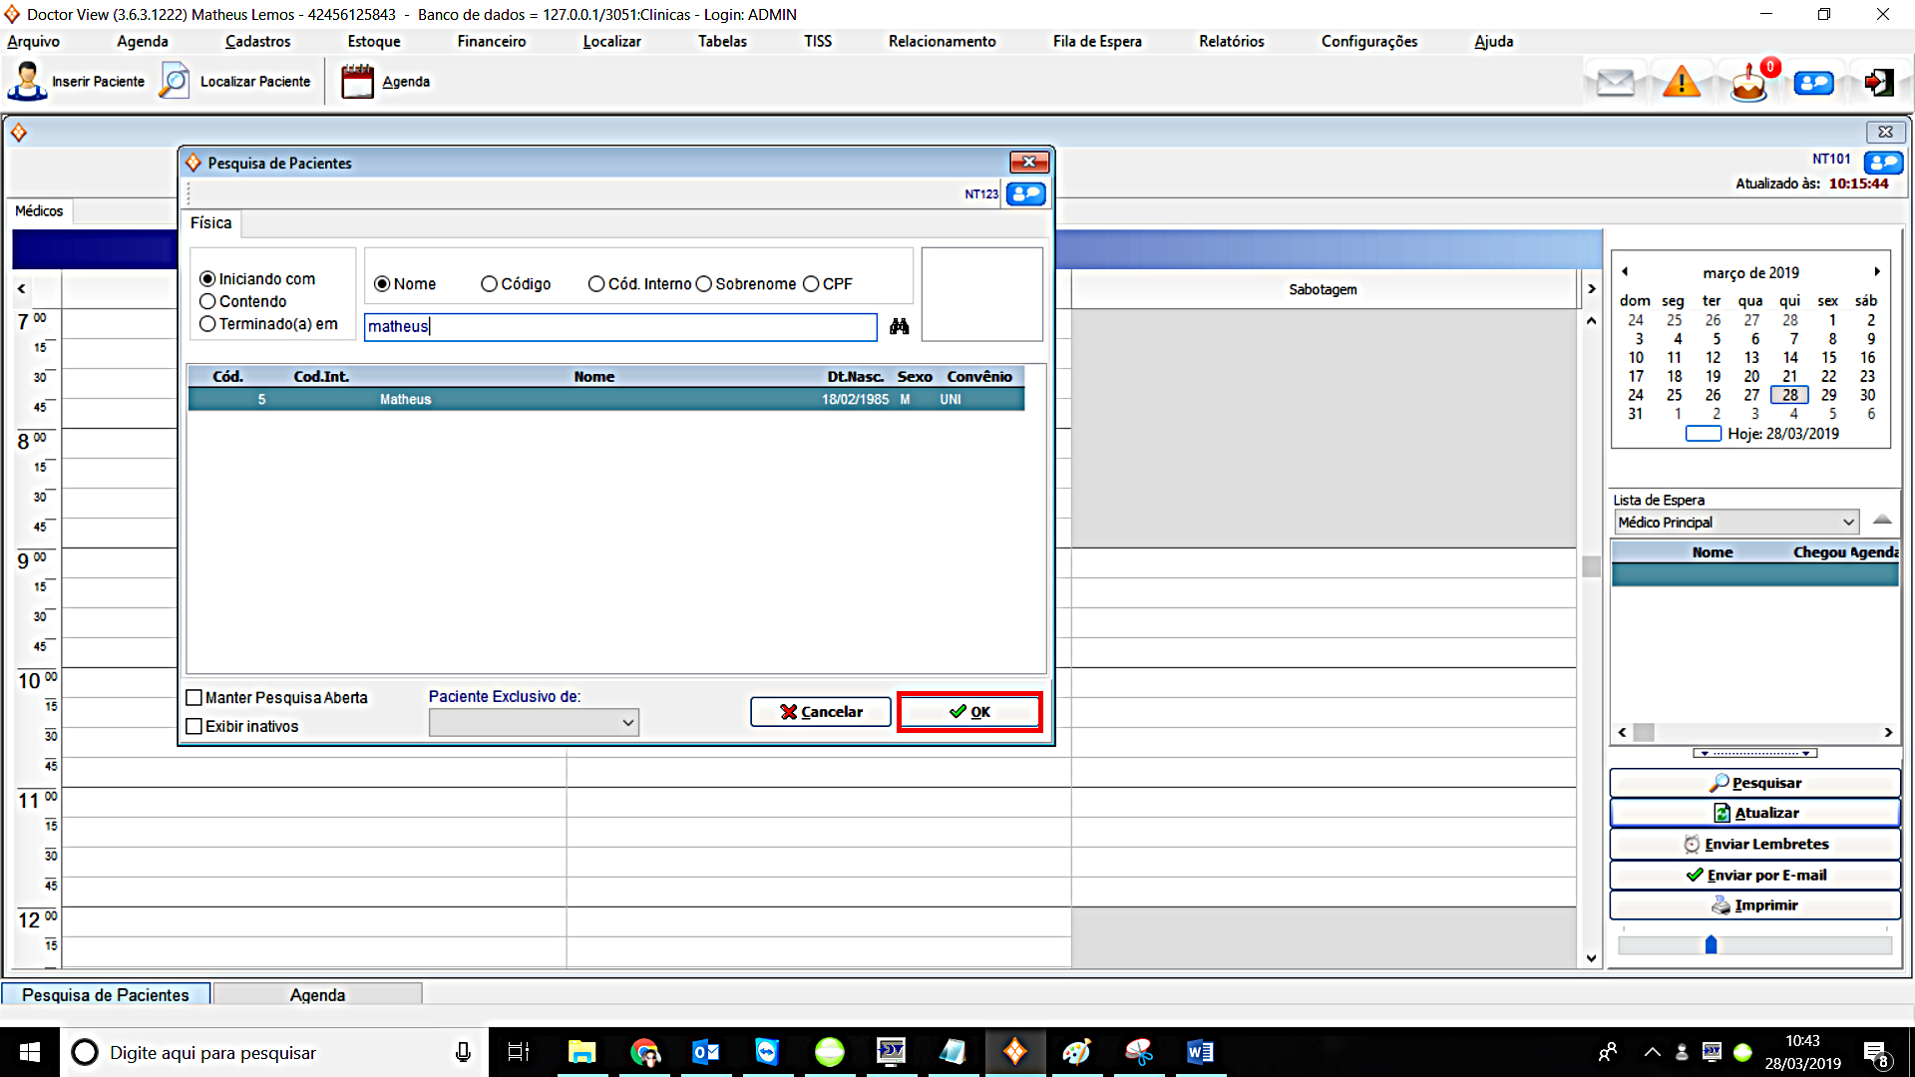This screenshot has width=1915, height=1077.
Task: Open the Inserir Paciente toolbar icon
Action: (27, 82)
